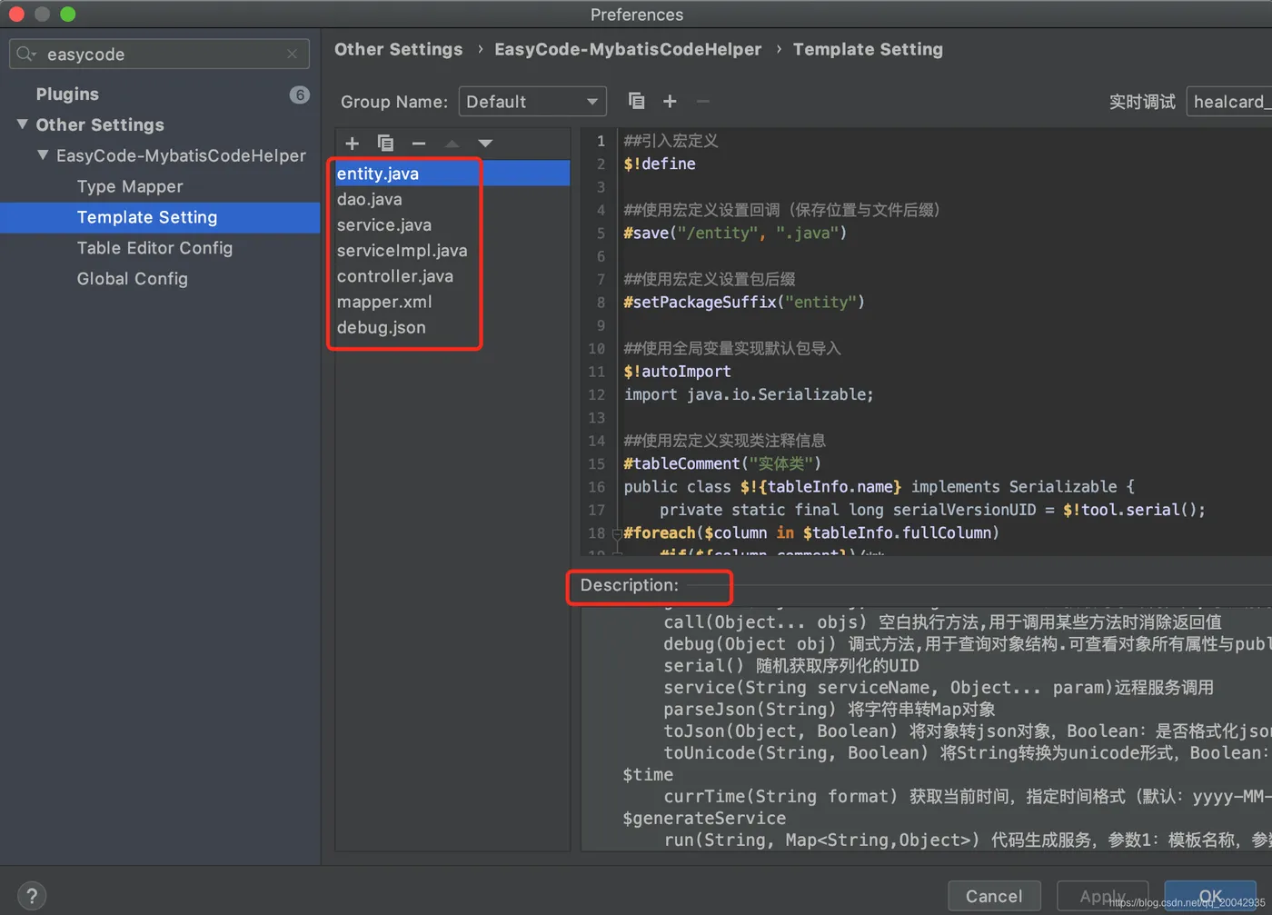The image size is (1272, 915).
Task: Remove the current template group
Action: [x=701, y=101]
